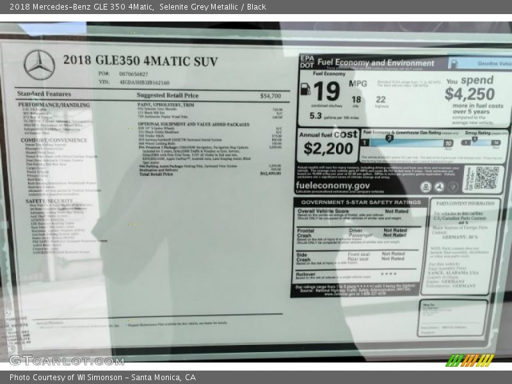Select "Not Rated" for Overall Vehicle Score

point(397,211)
